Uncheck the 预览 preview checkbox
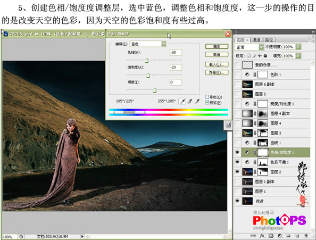Screen dimensions: 316x240 point(207,103)
